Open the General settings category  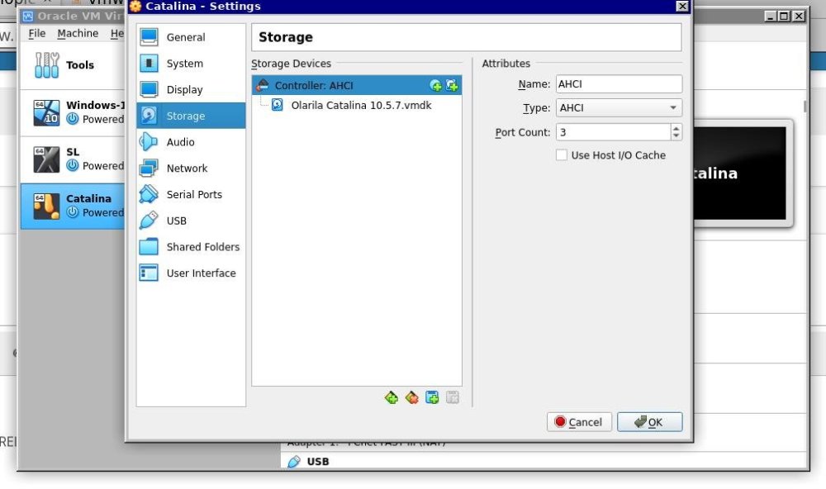191,37
